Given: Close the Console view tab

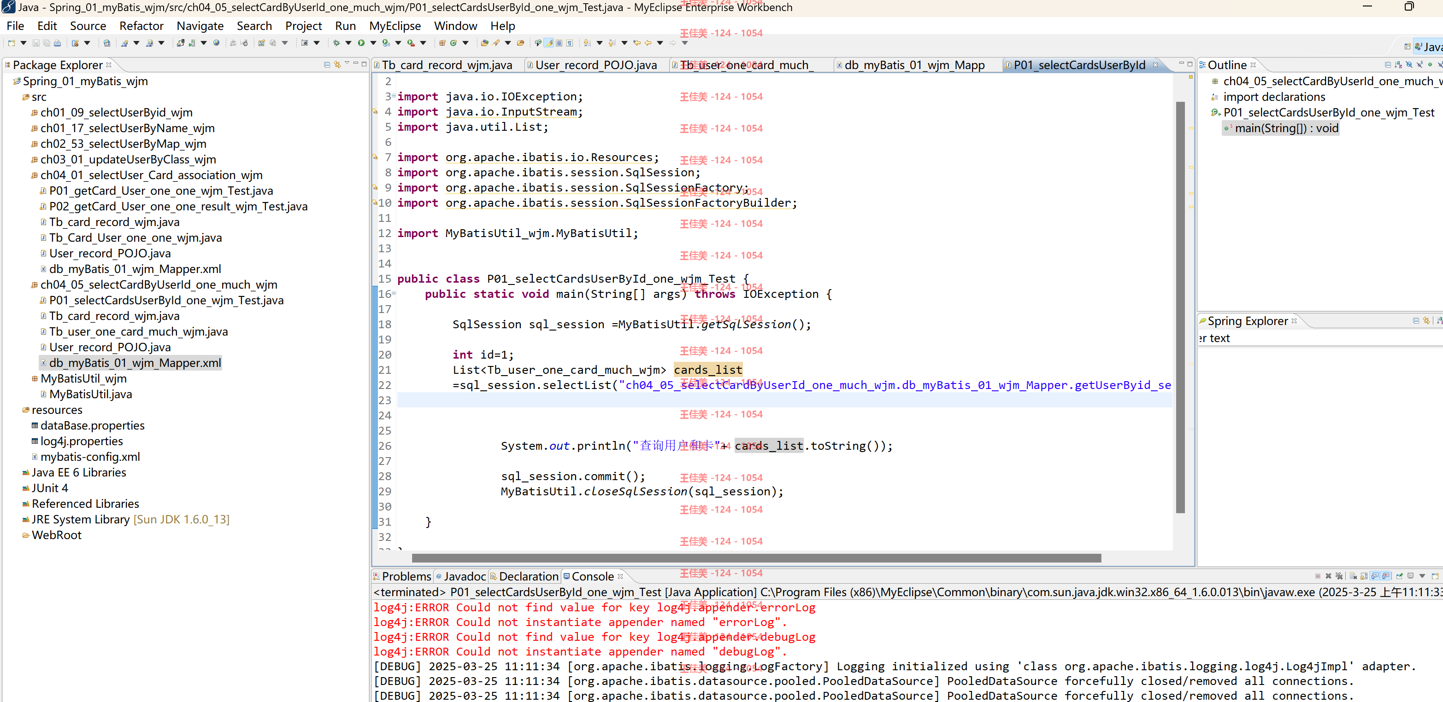Looking at the screenshot, I should (x=620, y=576).
